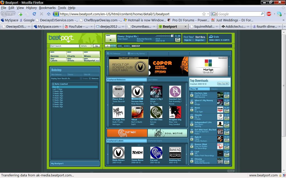Click the Adblock Plus ABP icon
Image resolution: width=286 pixels, height=178 pixels.
[x=269, y=14]
